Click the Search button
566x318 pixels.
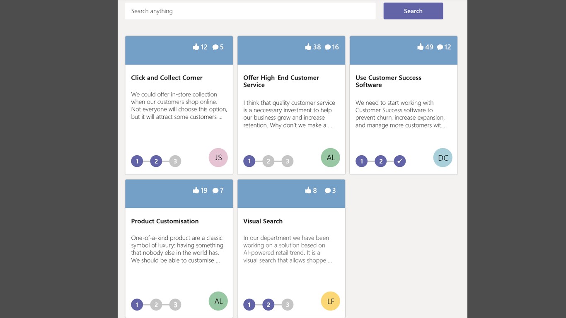pos(413,11)
